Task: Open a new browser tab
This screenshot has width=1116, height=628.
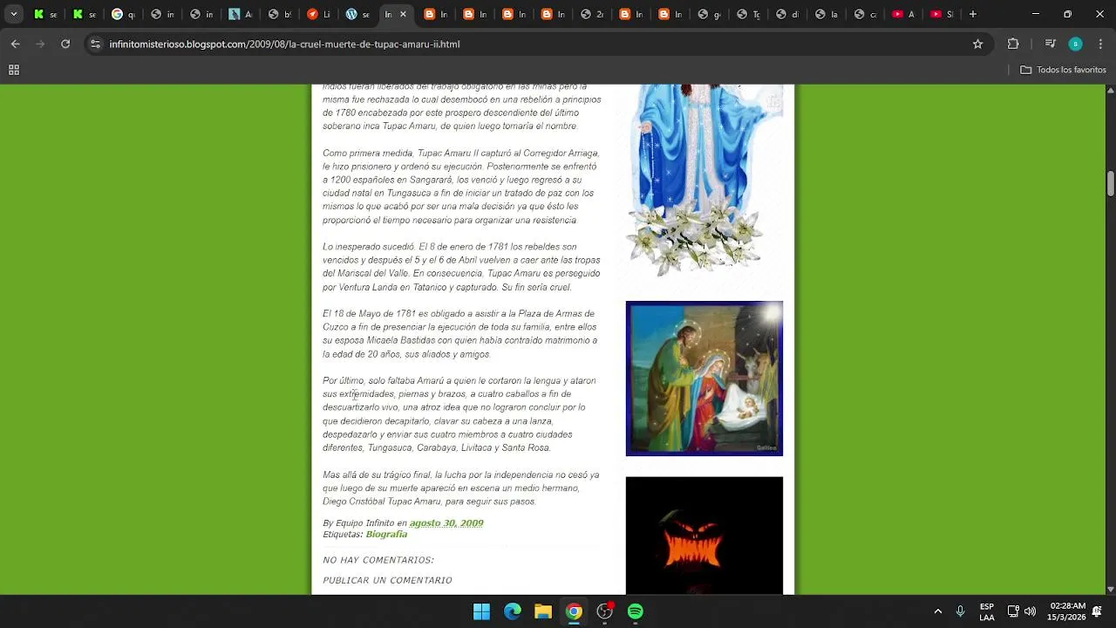Action: pos(973,14)
